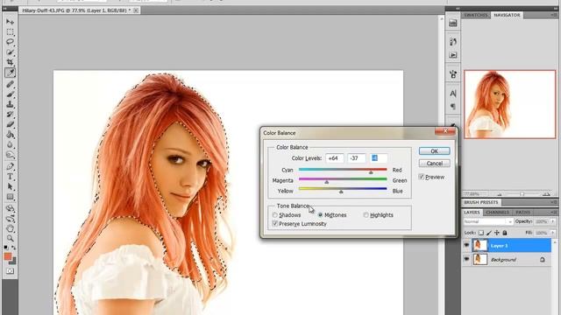Screen dimensions: 561x315
Task: Click the Cyan-Red slider handle
Action: 371,172
